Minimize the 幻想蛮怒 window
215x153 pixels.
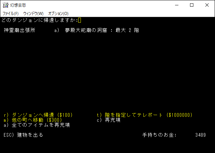tap(176, 5)
